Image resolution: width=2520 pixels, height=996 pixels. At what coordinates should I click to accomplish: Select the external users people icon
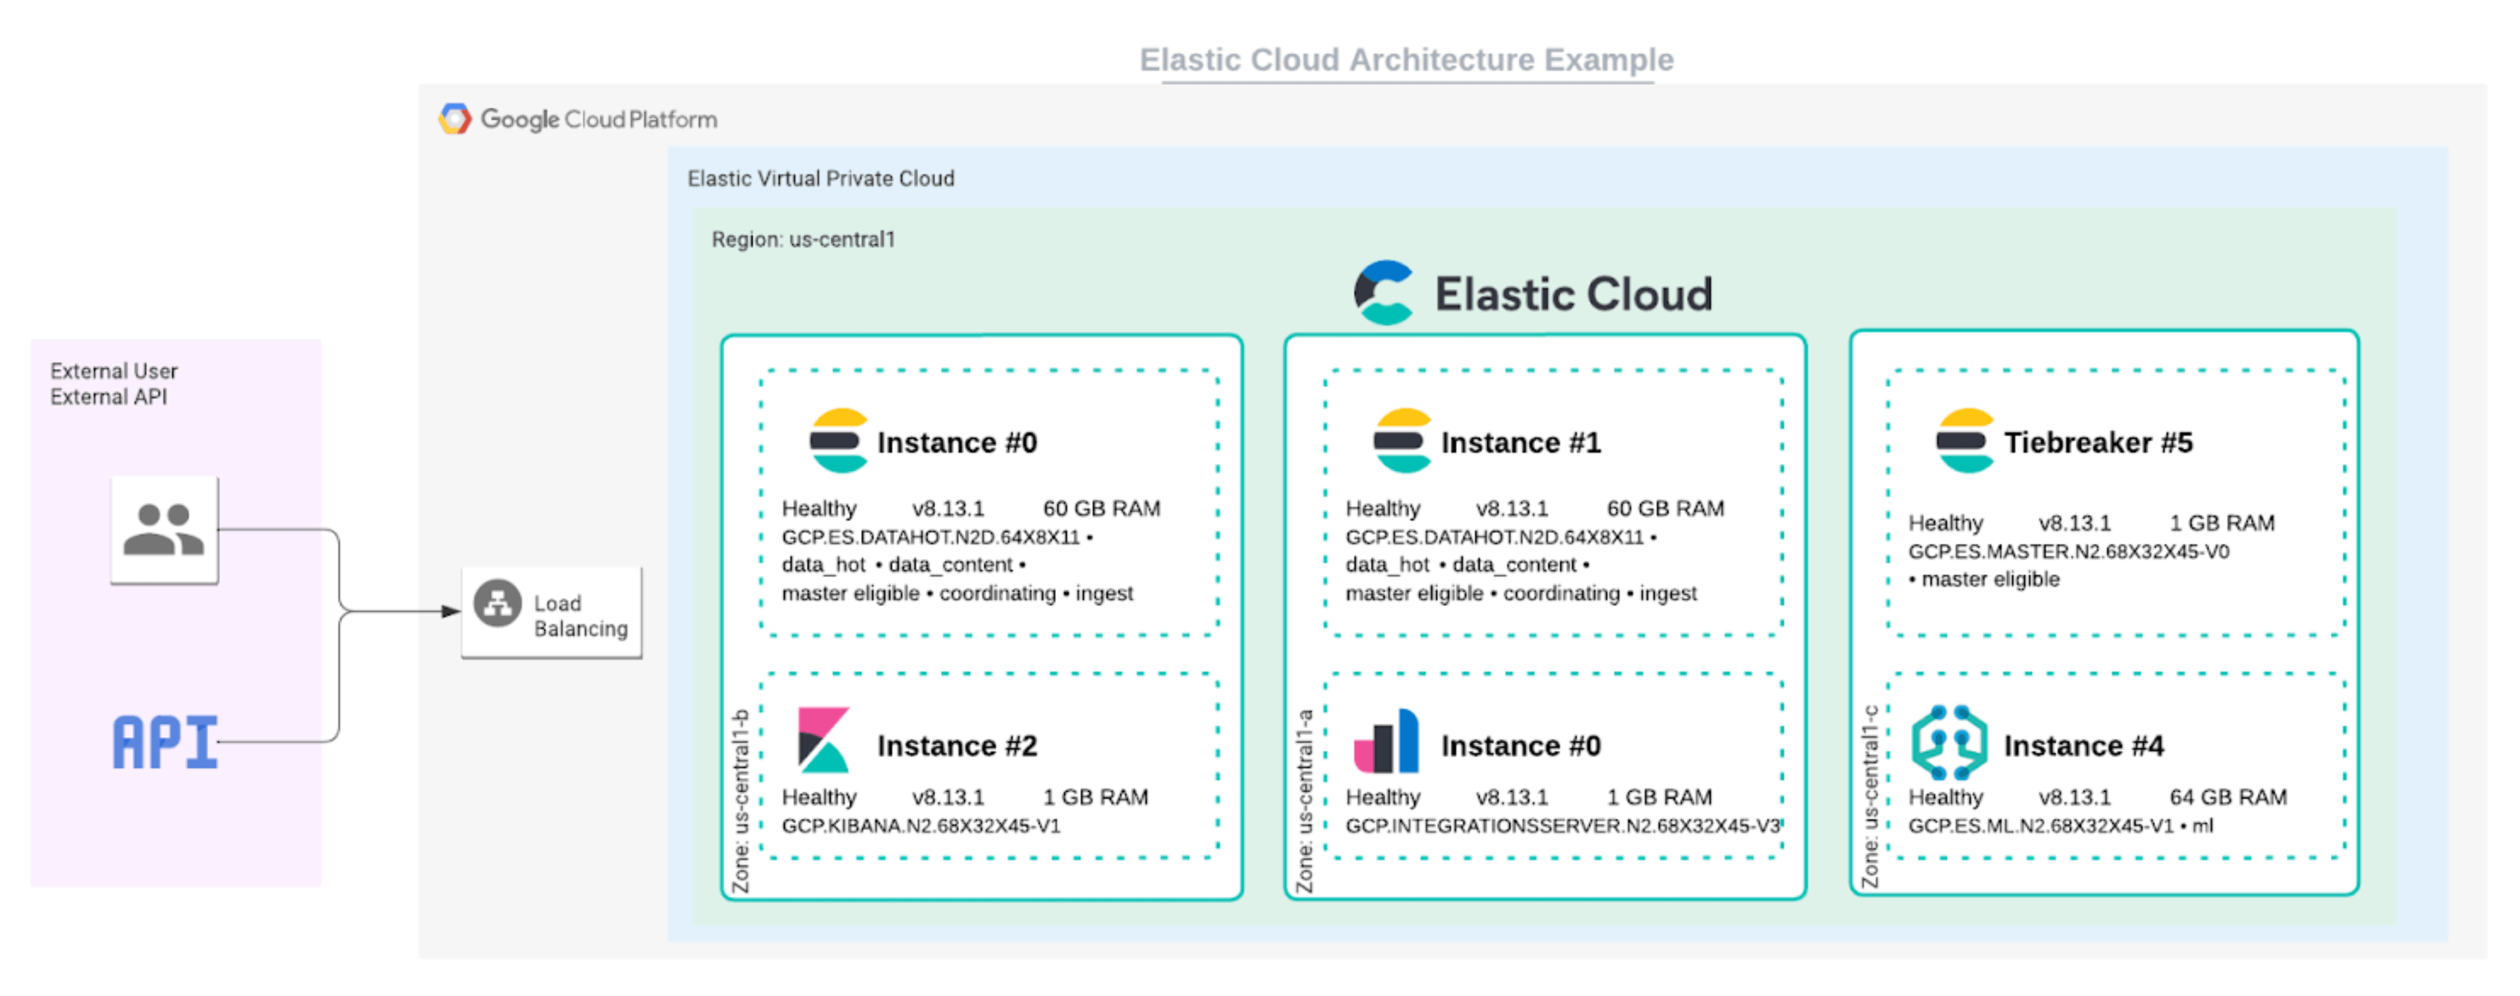pyautogui.click(x=164, y=530)
